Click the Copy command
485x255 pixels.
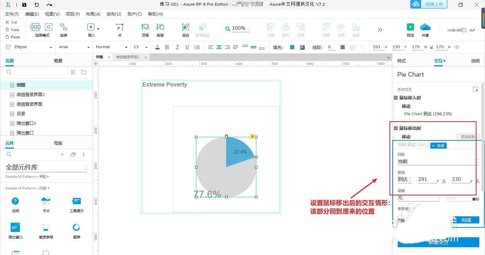pos(12,29)
